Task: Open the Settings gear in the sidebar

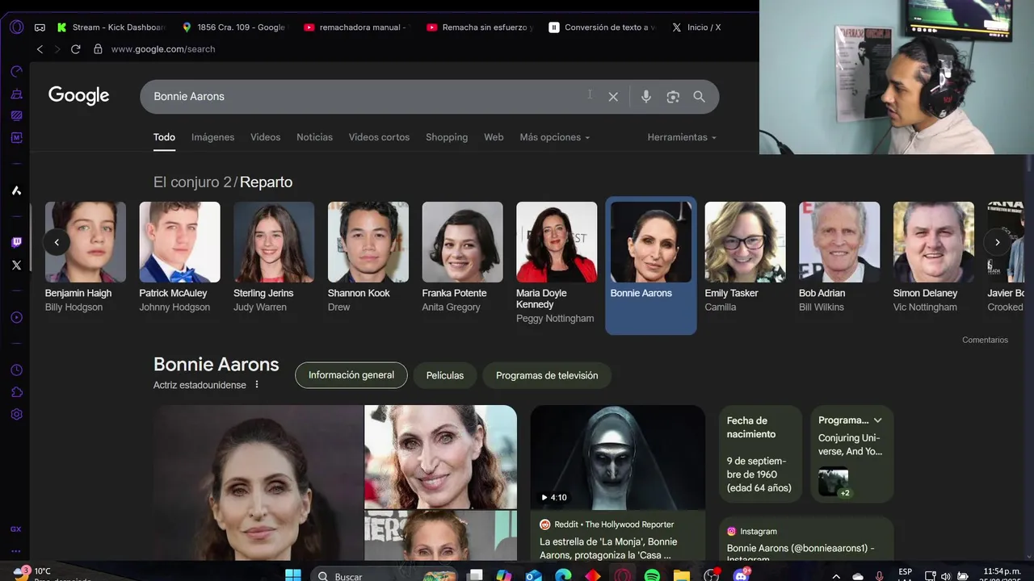Action: tap(16, 415)
